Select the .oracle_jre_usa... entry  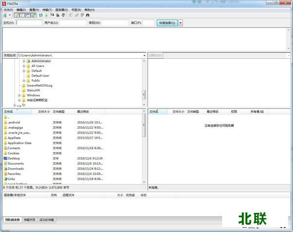click(x=19, y=133)
